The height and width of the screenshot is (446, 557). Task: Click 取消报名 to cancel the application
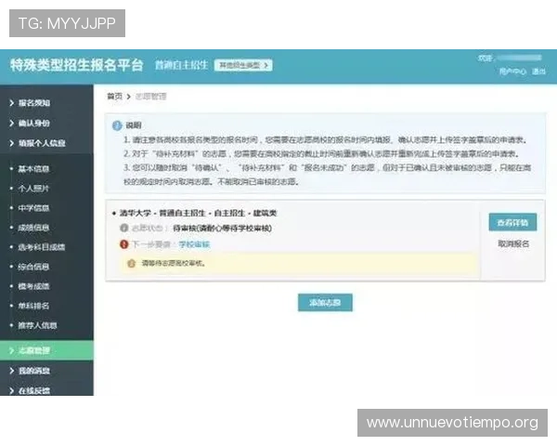[513, 243]
